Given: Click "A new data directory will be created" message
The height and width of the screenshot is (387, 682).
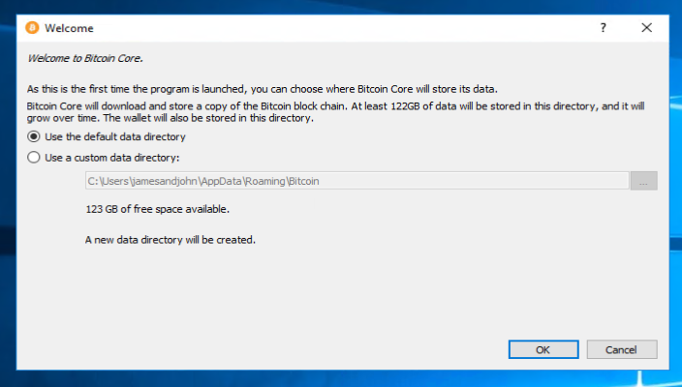Looking at the screenshot, I should (170, 239).
